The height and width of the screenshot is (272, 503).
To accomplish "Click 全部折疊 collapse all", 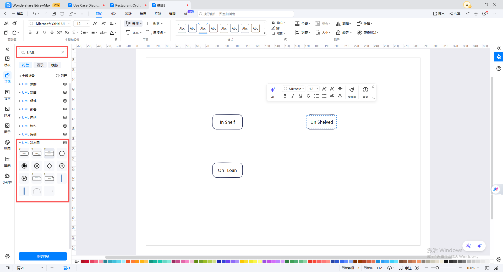I will pyautogui.click(x=27, y=76).
